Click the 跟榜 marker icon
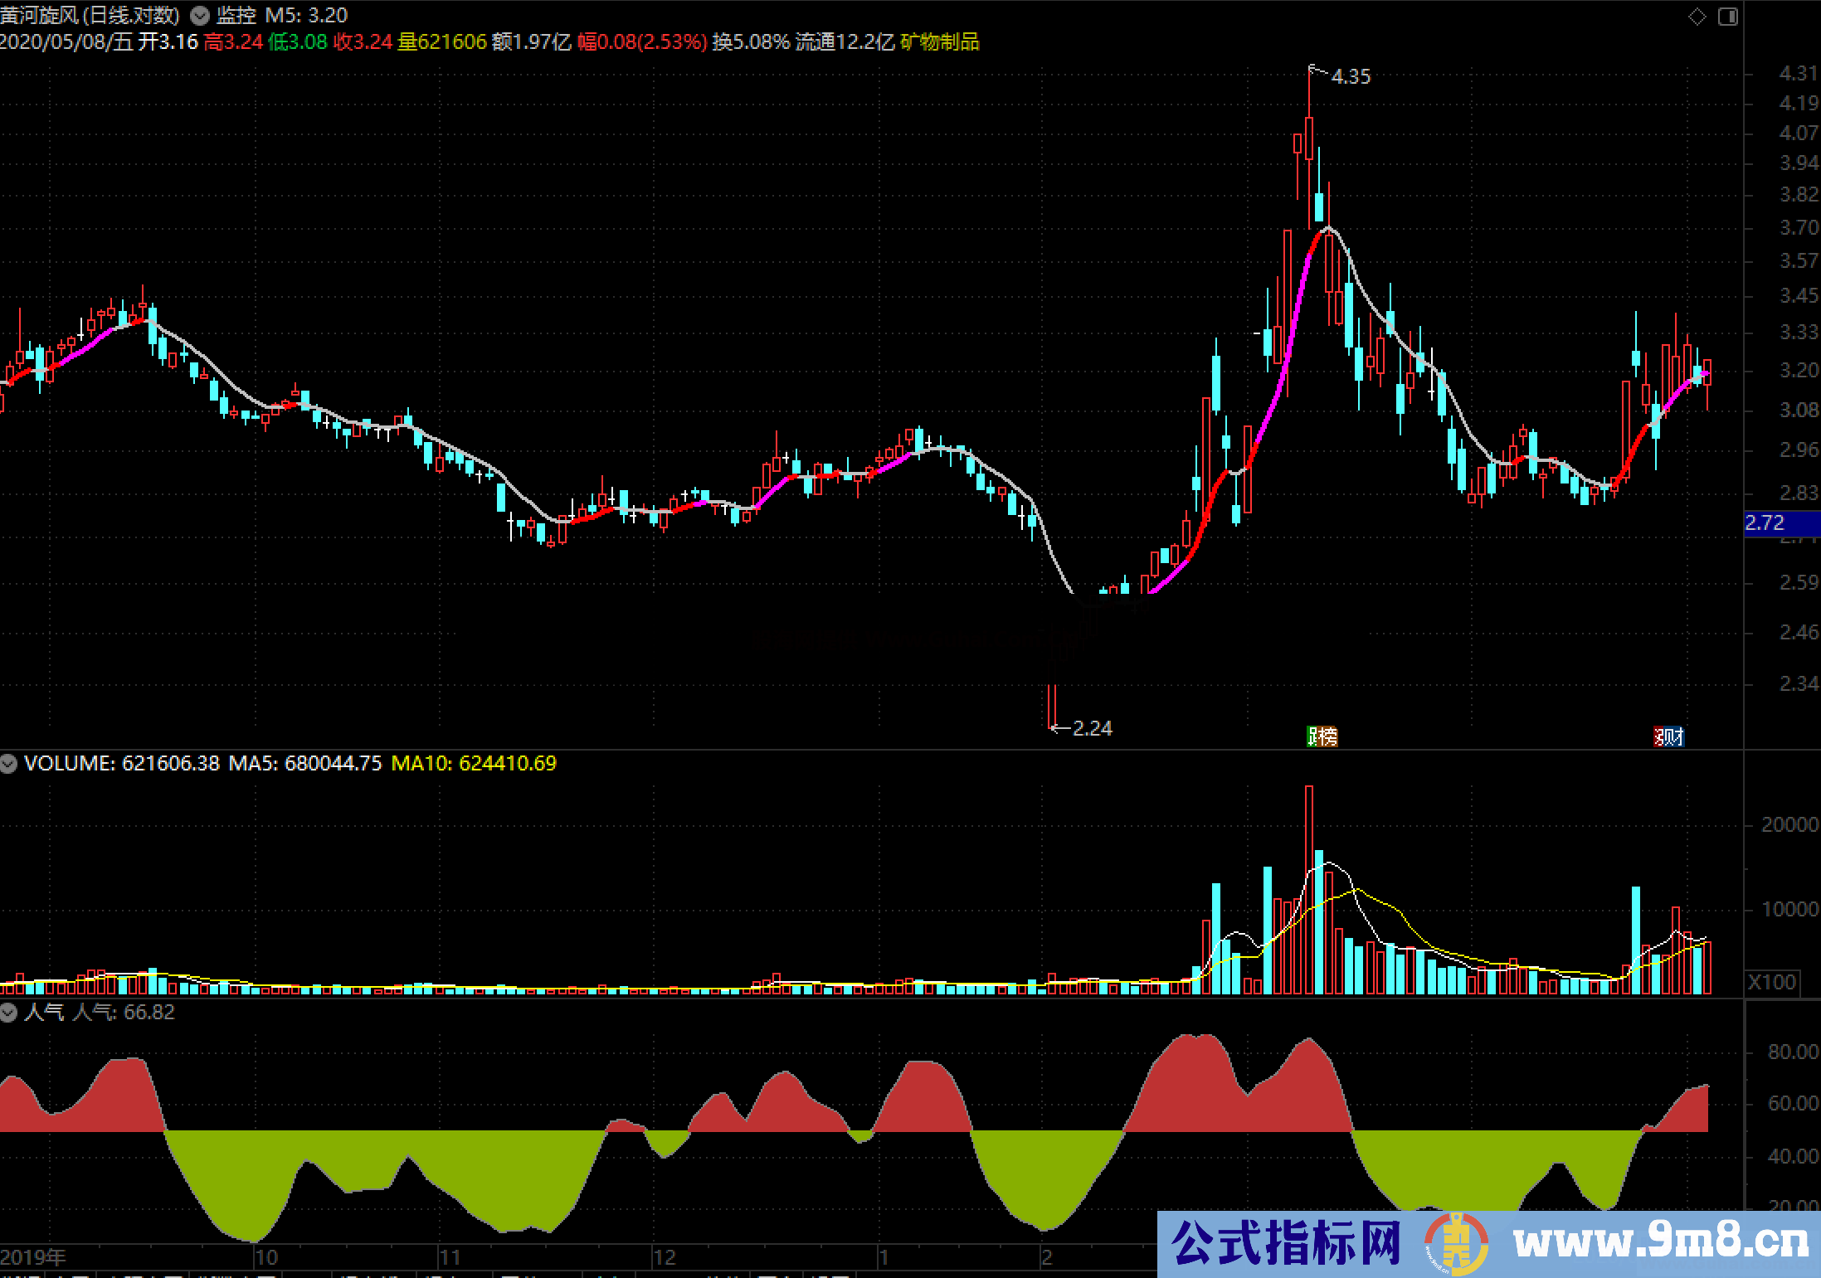Image resolution: width=1821 pixels, height=1278 pixels. [x=1322, y=736]
